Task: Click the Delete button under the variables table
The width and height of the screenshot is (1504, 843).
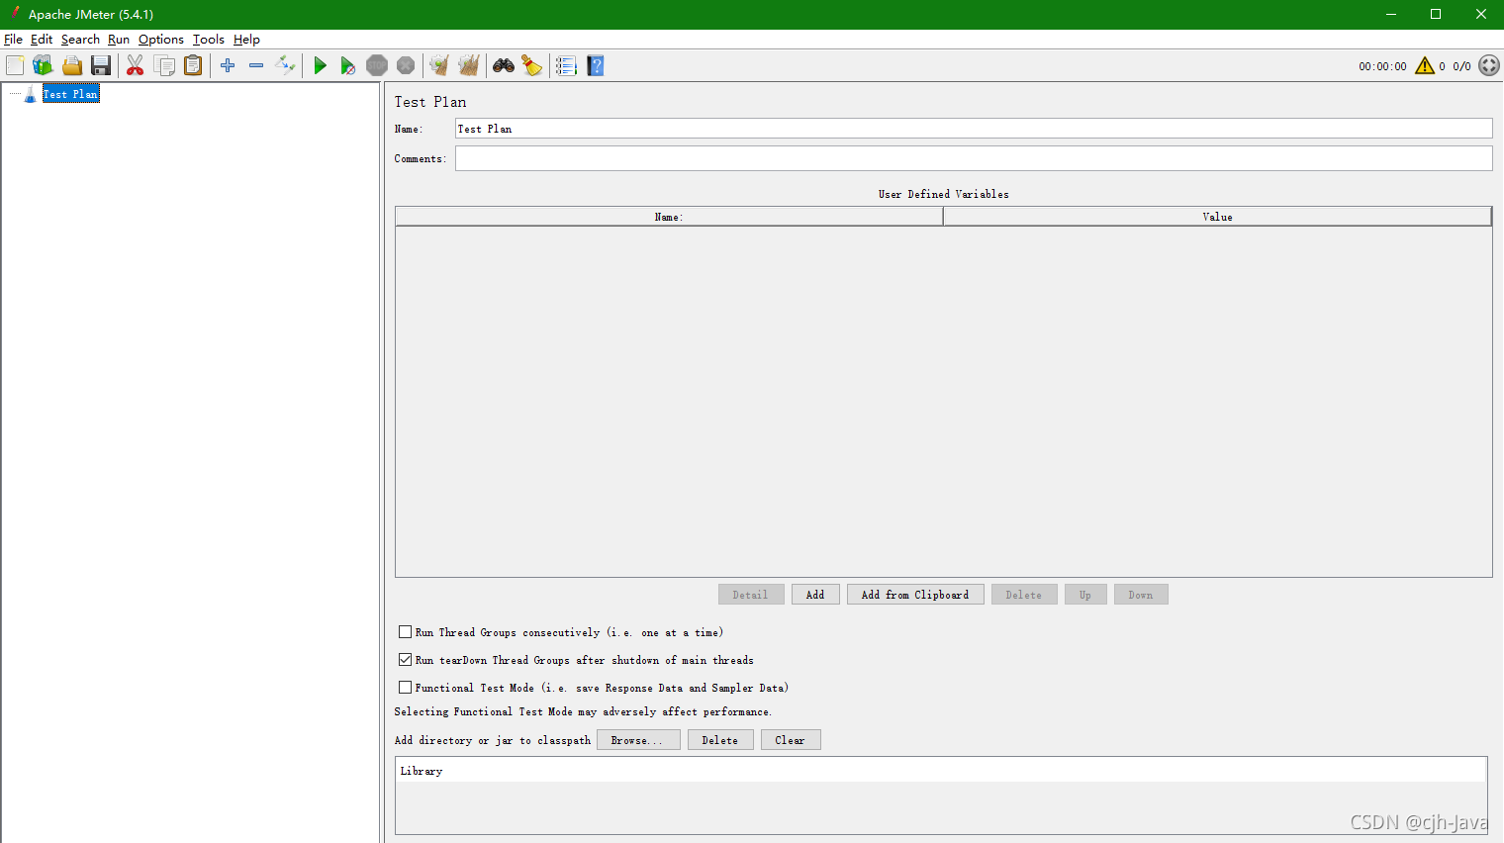Action: click(1024, 595)
